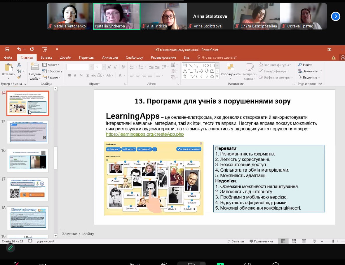345x265 pixels.
Task: Open the font size dropdown
Action: point(104,67)
